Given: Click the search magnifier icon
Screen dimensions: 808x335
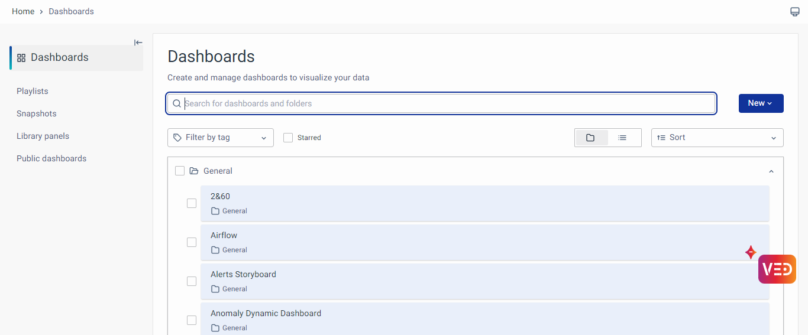Looking at the screenshot, I should click(176, 103).
